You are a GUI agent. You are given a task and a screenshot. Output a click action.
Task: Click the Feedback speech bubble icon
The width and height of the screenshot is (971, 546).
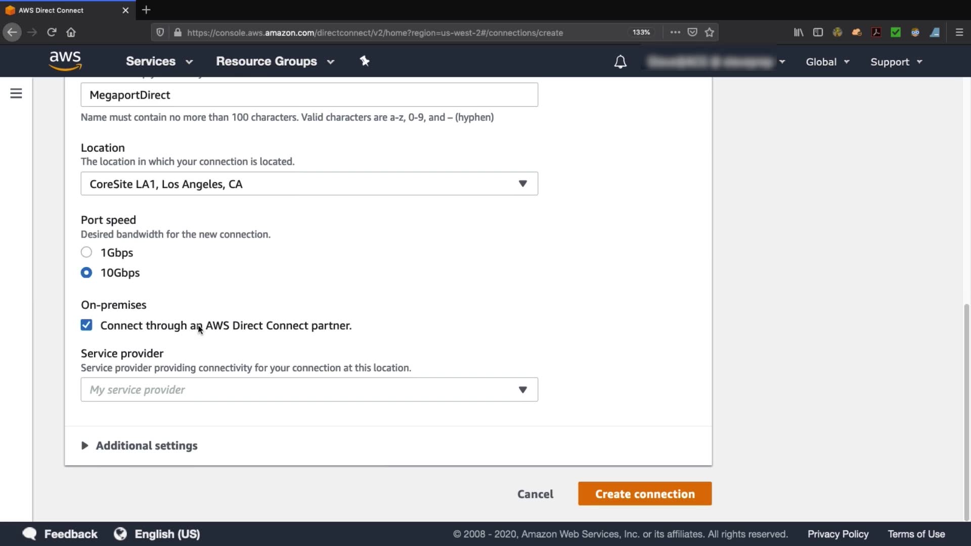pos(30,534)
